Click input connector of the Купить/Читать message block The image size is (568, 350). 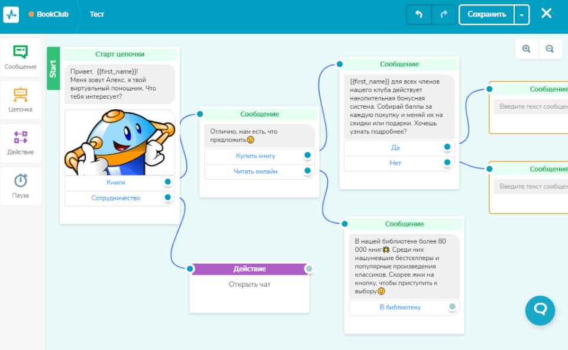(200, 114)
